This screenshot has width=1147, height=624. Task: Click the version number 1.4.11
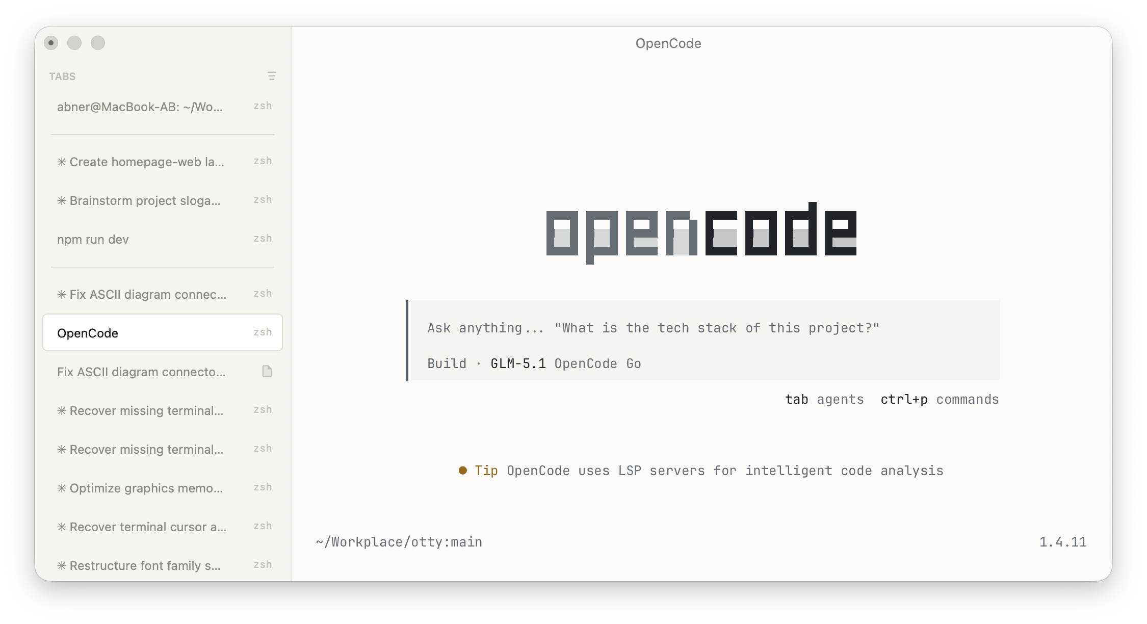click(x=1063, y=542)
